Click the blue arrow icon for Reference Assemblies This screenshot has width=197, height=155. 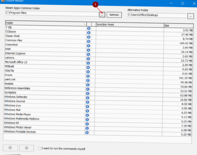point(88,89)
